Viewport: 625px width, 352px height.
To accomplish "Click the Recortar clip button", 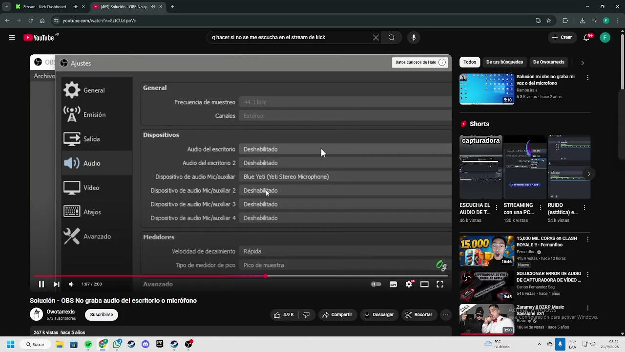I will tap(419, 315).
